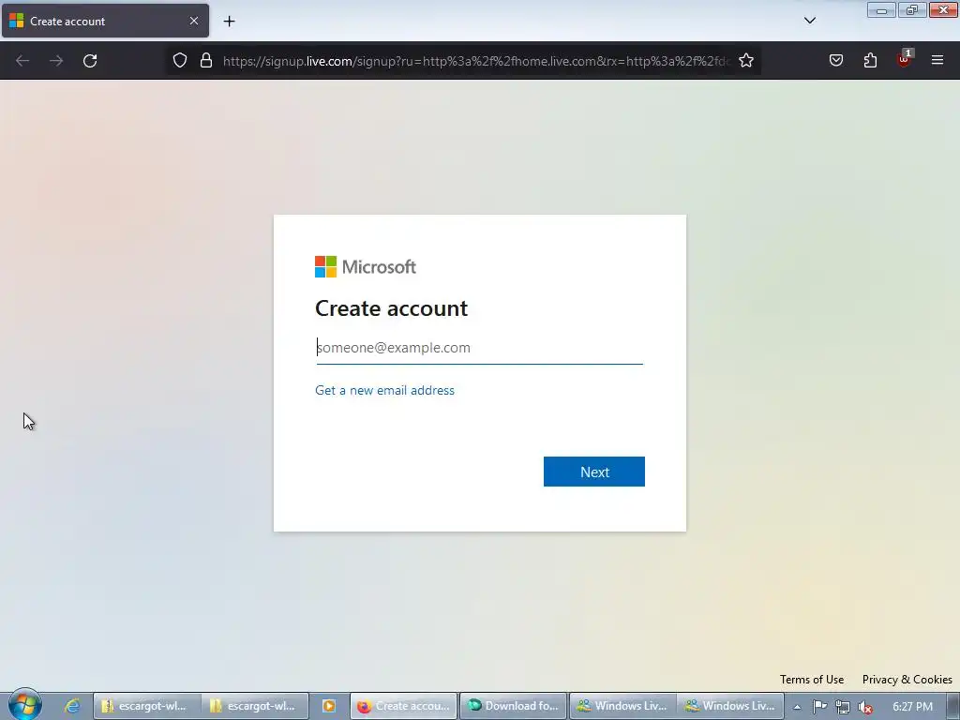Go back with the back arrow

coord(22,61)
